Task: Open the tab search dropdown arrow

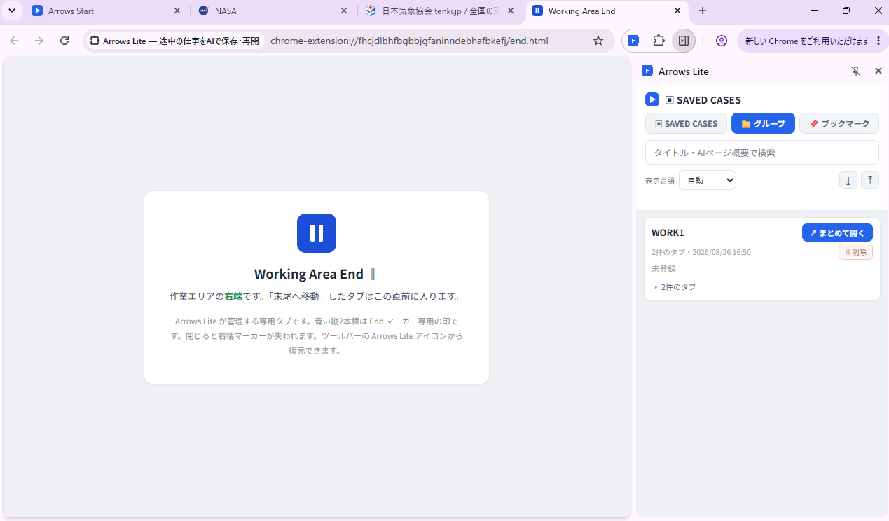Action: click(12, 11)
